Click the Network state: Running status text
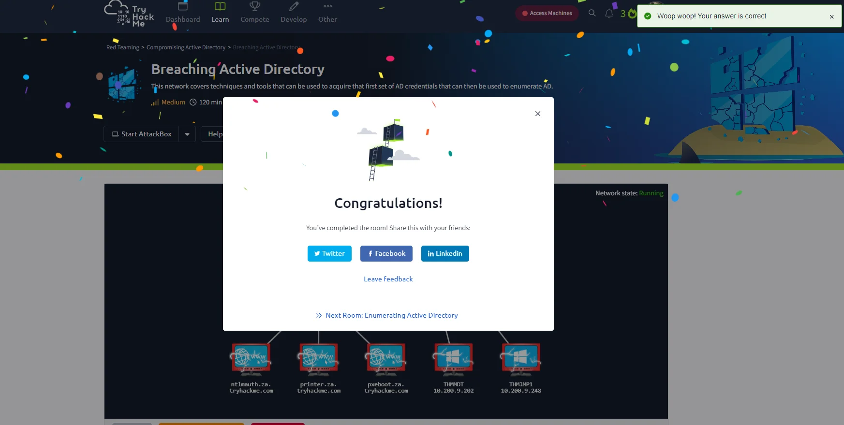The image size is (844, 425). click(629, 193)
